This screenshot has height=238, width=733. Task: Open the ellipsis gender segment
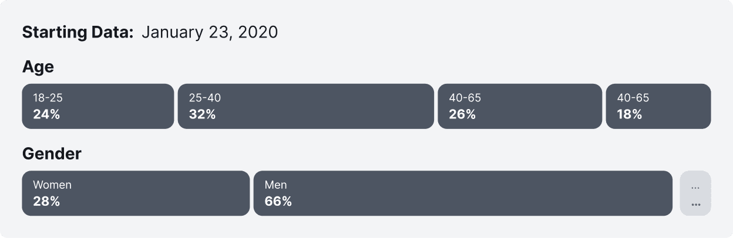(695, 193)
